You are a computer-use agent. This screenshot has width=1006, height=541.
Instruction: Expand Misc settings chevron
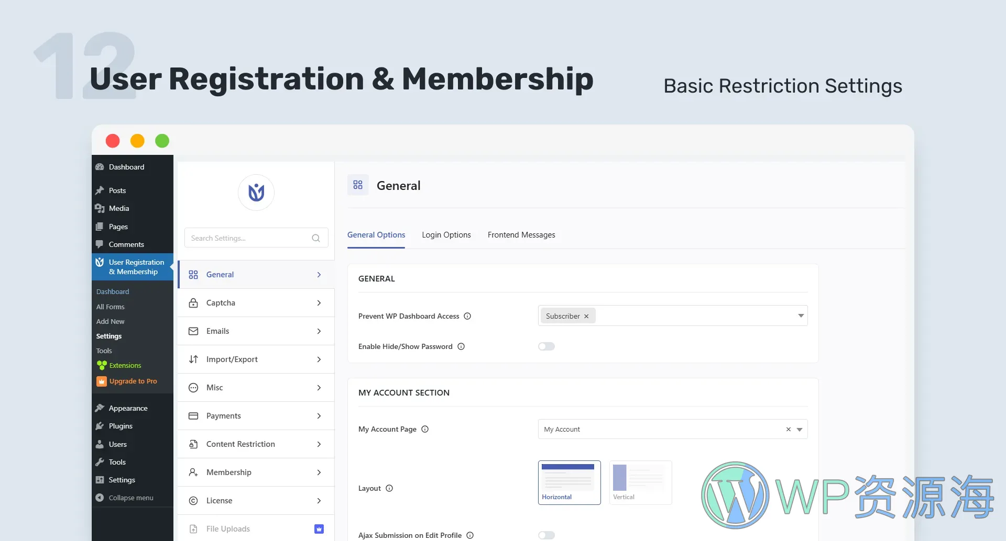319,388
